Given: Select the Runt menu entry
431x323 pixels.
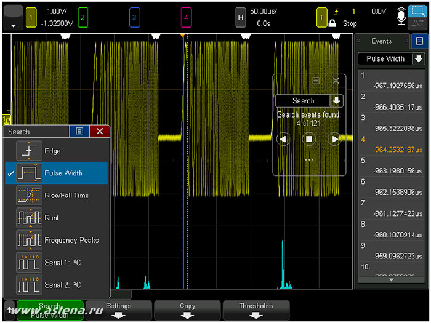Looking at the screenshot, I should click(52, 218).
